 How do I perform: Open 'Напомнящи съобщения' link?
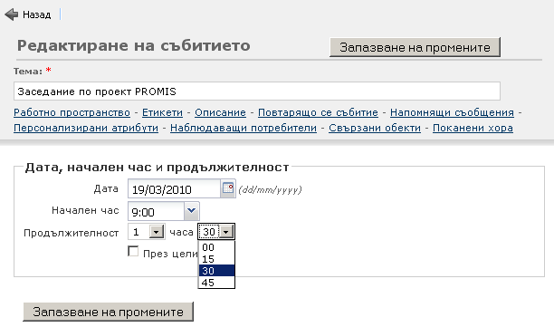click(452, 112)
